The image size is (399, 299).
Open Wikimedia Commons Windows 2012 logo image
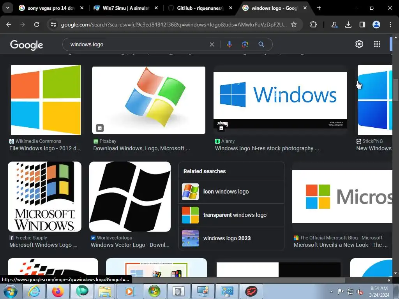click(46, 100)
